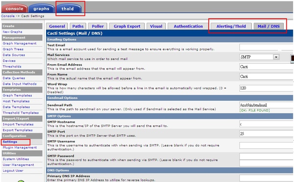Click the SMTP Options section header

pyautogui.click(x=170, y=116)
